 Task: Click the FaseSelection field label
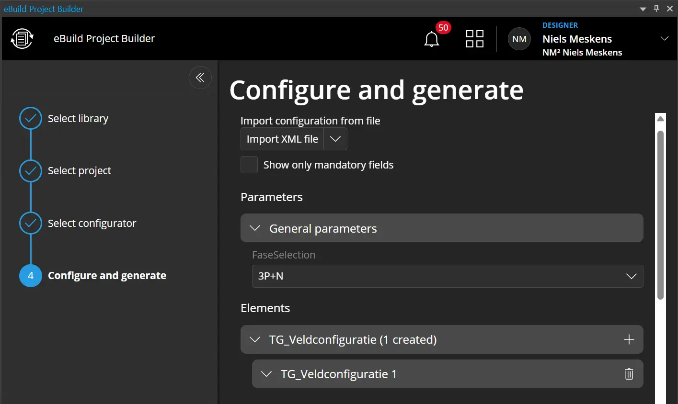(x=284, y=255)
